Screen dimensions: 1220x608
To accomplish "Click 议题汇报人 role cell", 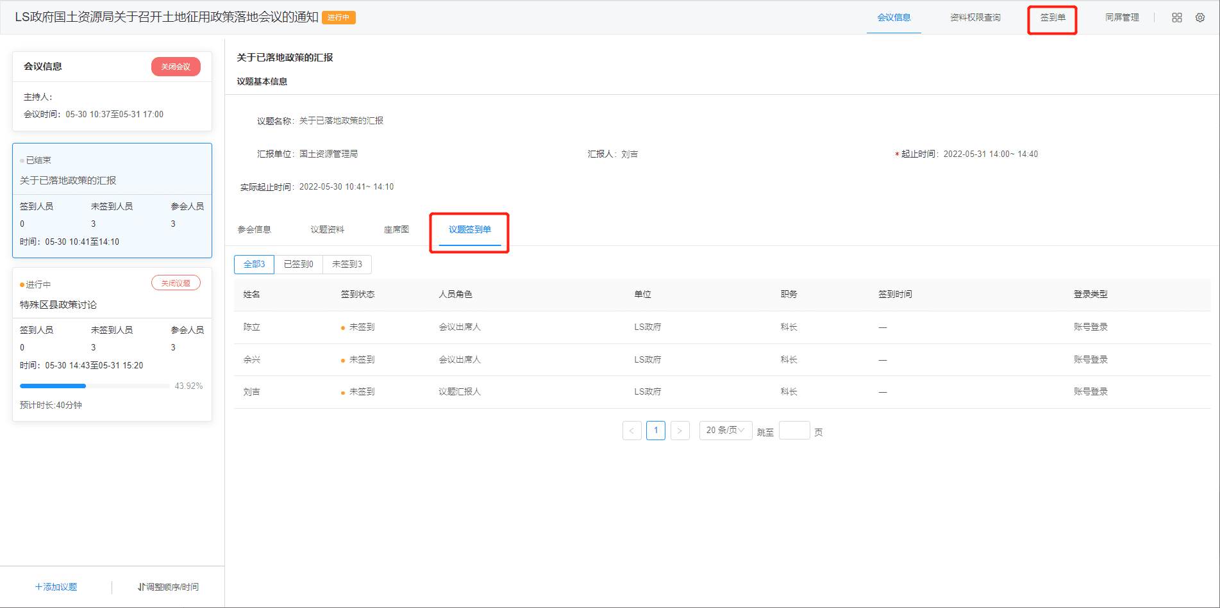I will coord(460,392).
